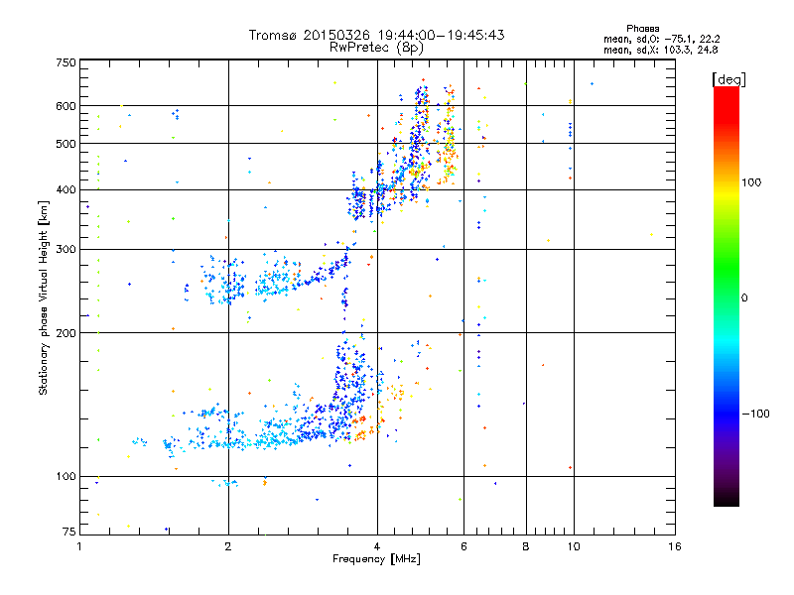
Task: Click the color bar label '100'
Action: coord(751,182)
